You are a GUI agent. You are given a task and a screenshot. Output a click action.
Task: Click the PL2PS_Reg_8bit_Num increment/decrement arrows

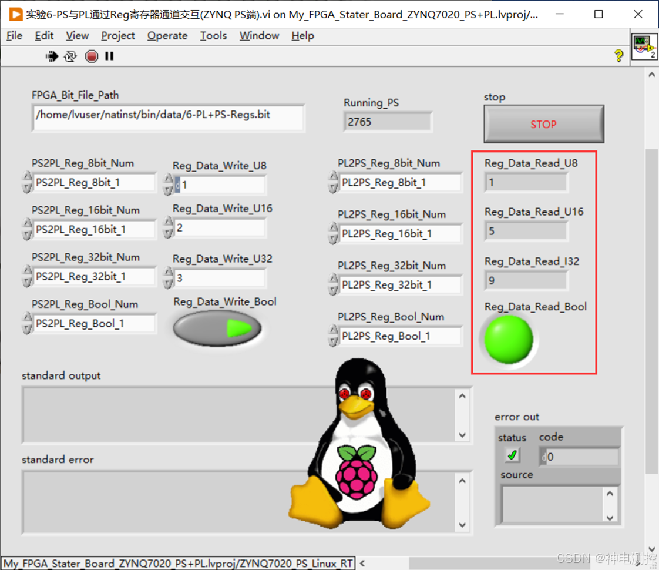(x=333, y=182)
